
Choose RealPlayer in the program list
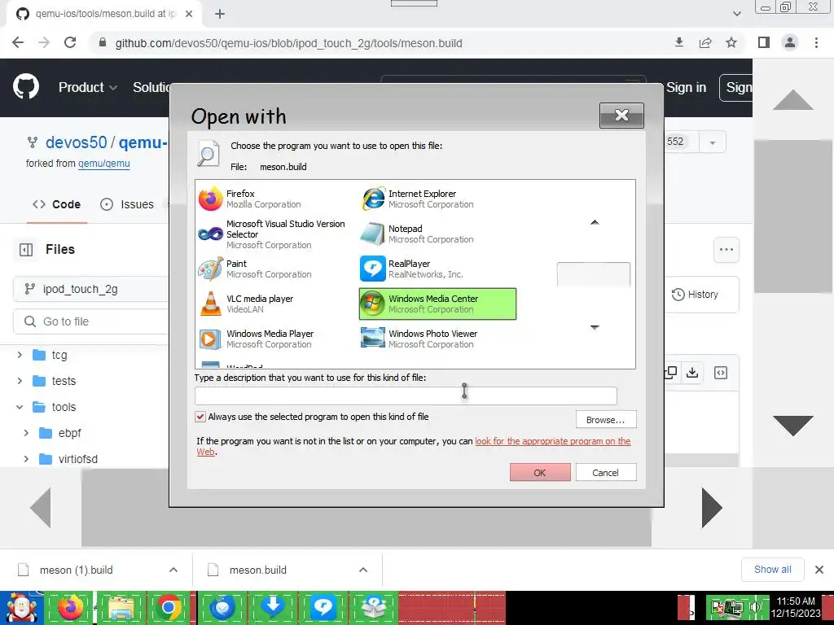412,269
